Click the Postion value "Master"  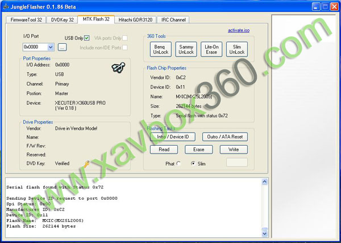pos(61,93)
